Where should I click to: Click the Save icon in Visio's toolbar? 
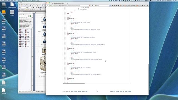pos(23,6)
